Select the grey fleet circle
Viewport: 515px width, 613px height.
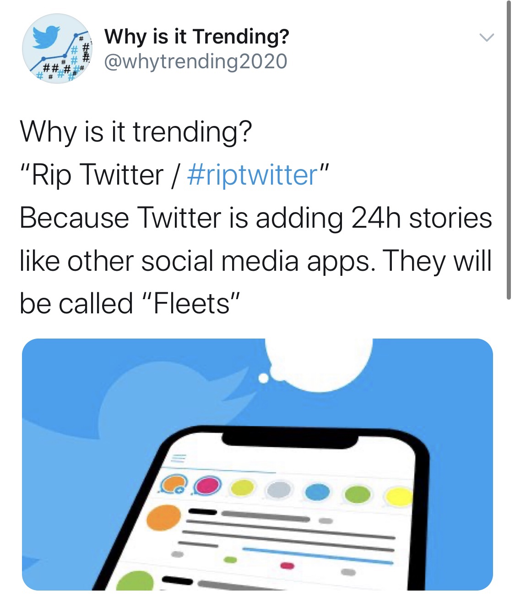coord(279,489)
